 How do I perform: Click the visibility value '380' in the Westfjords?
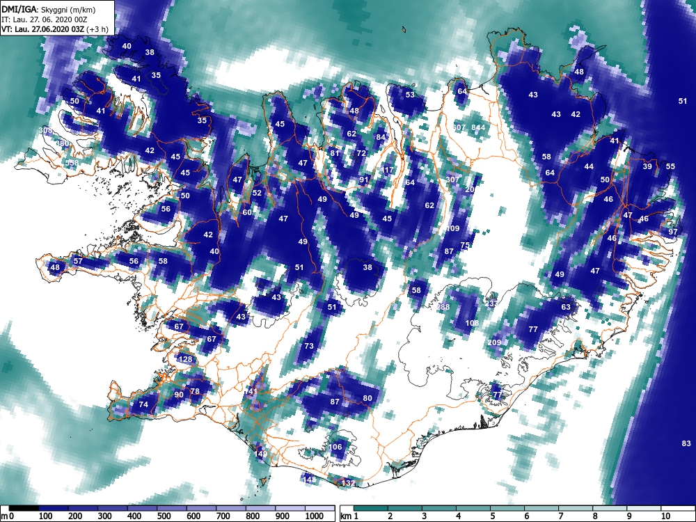63,143
